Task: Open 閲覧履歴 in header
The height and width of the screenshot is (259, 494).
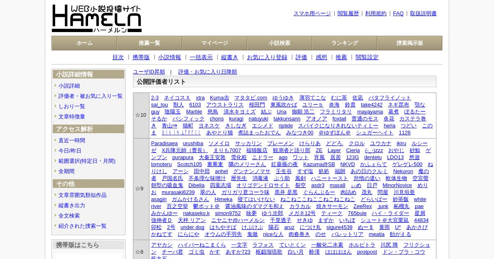Action: coord(348,14)
